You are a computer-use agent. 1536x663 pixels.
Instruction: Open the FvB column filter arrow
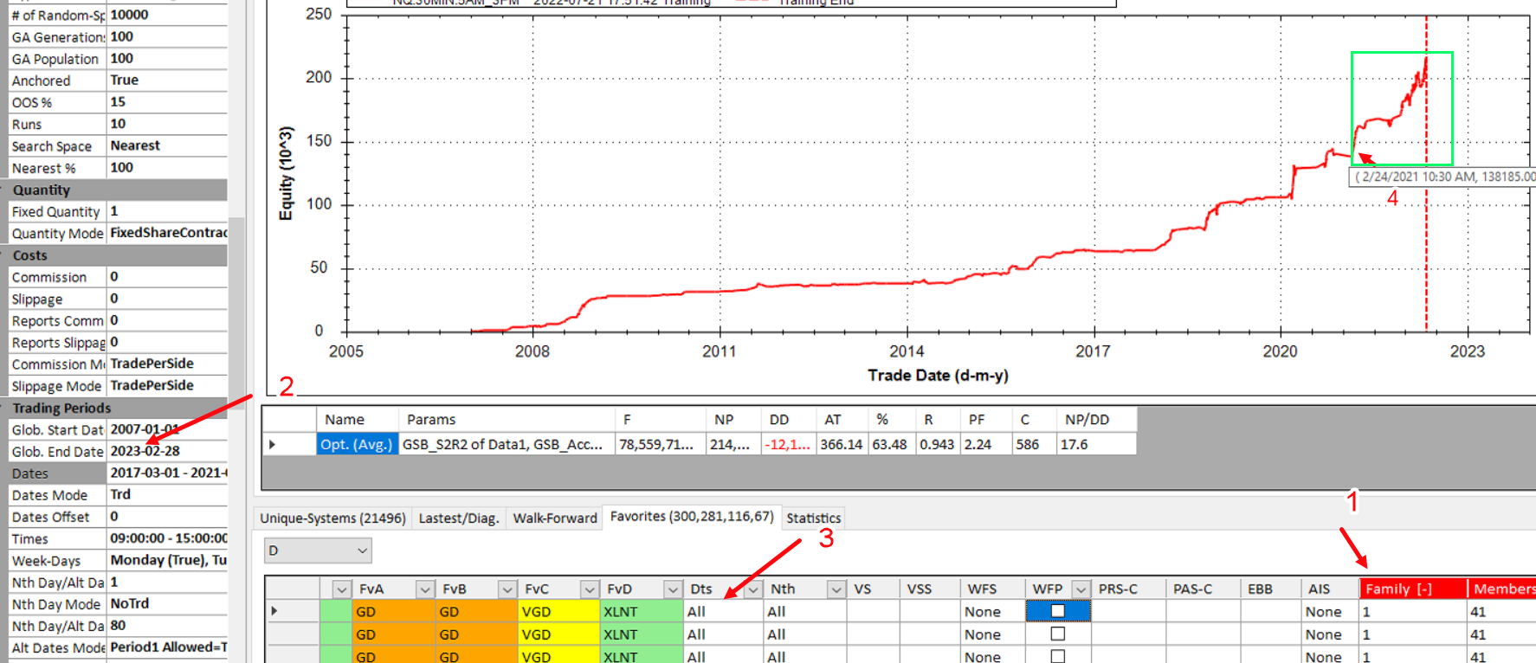(x=424, y=589)
